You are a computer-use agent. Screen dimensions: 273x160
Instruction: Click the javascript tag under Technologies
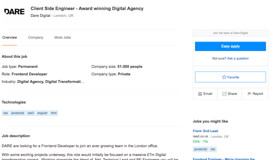18,113
